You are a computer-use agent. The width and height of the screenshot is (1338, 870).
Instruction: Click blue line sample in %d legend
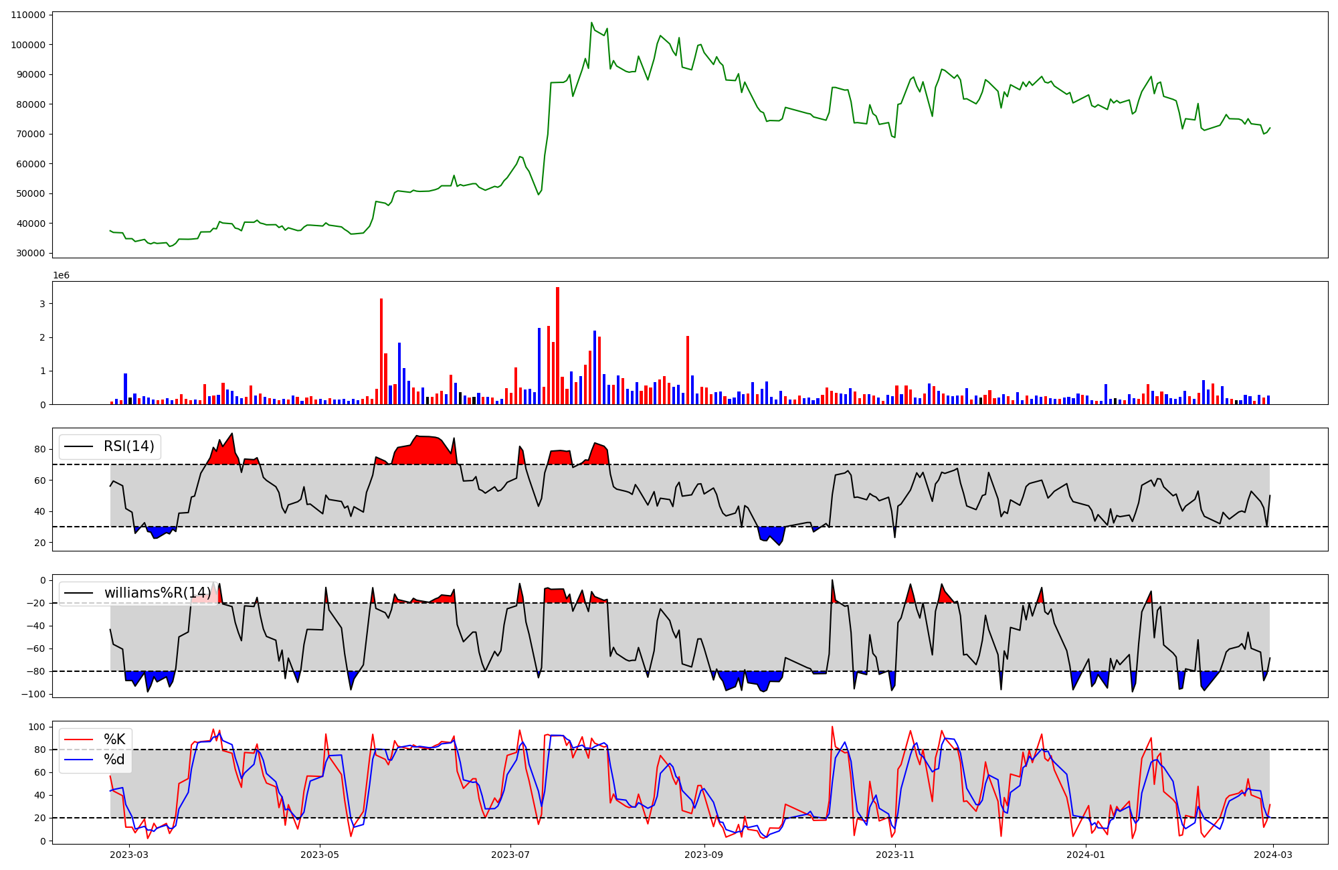point(78,760)
